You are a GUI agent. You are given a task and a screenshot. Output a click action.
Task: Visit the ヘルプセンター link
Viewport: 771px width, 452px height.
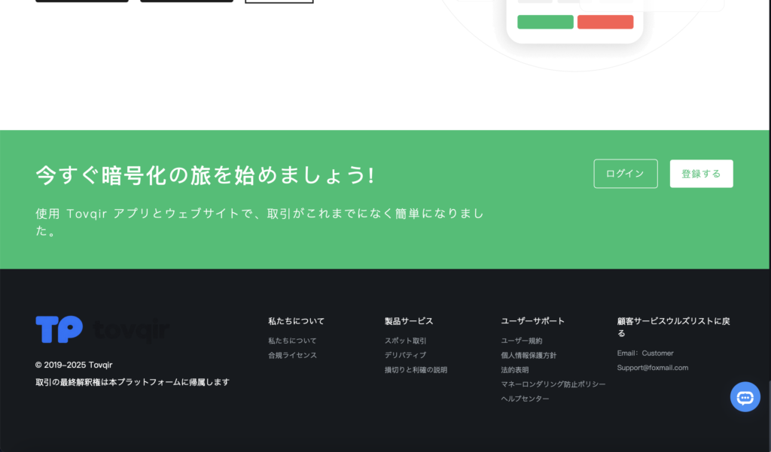click(x=525, y=399)
